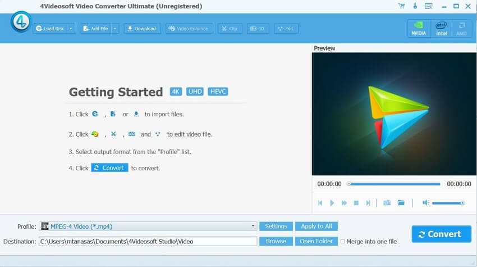Viewport: 477px width, 267px height.
Task: Click Apply to All button
Action: point(317,226)
